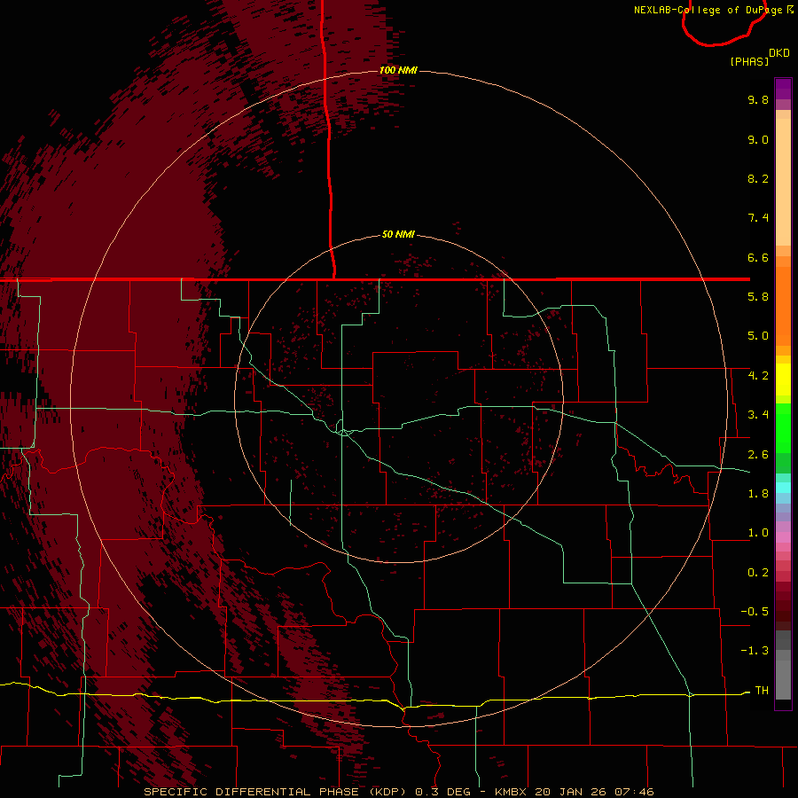Click the 9.8 value on the color scale
The width and height of the screenshot is (798, 798).
coord(758,99)
